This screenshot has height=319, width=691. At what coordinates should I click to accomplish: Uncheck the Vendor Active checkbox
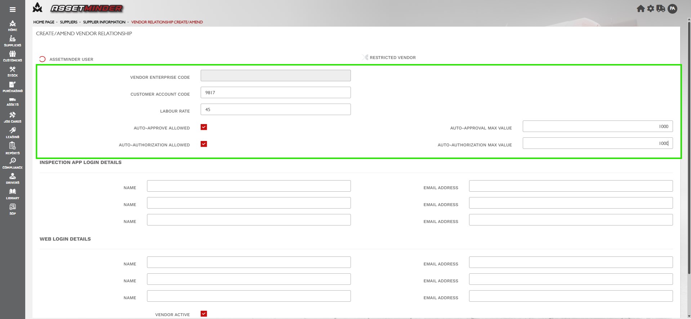coord(204,314)
